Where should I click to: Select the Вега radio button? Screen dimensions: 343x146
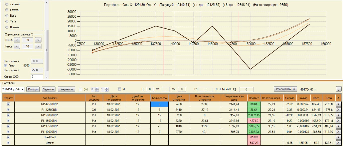click(7, 16)
